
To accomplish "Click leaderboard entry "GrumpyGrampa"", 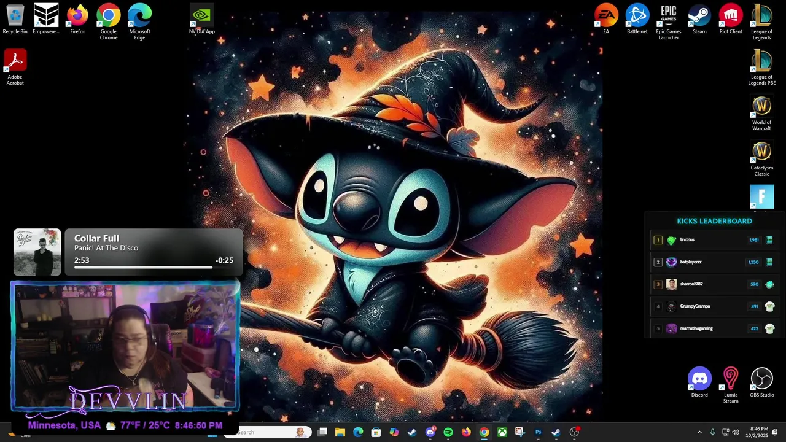I will pyautogui.click(x=714, y=306).
